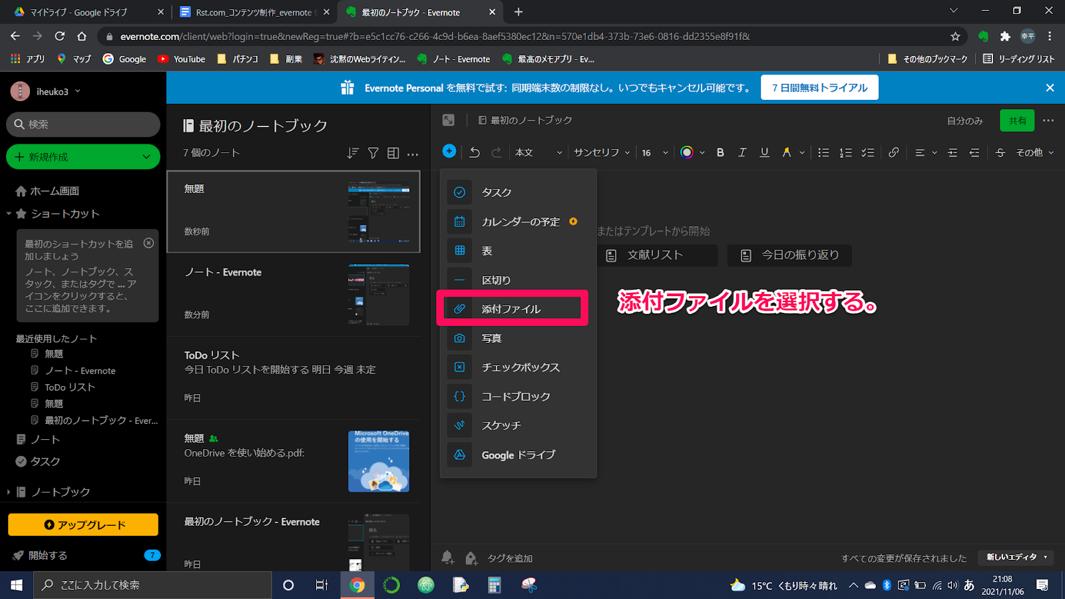Viewport: 1065px width, 599px height.
Task: Redo the last edit
Action: pos(497,152)
